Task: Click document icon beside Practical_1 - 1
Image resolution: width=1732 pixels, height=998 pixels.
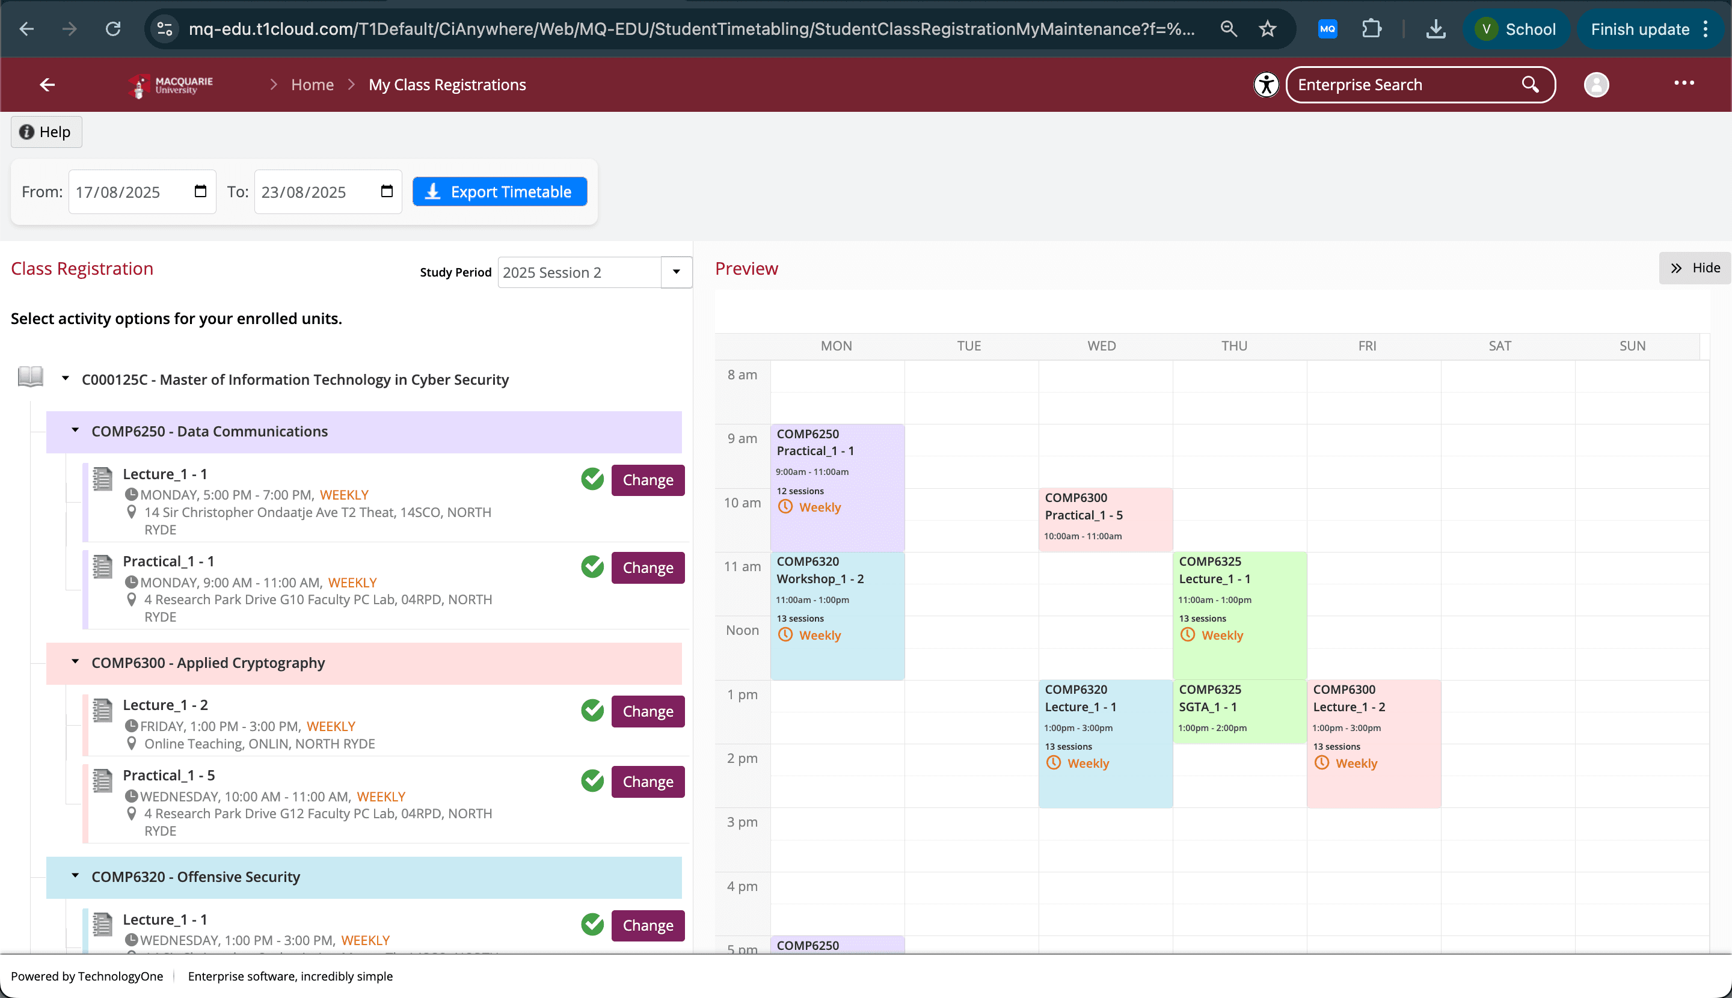Action: 102,566
